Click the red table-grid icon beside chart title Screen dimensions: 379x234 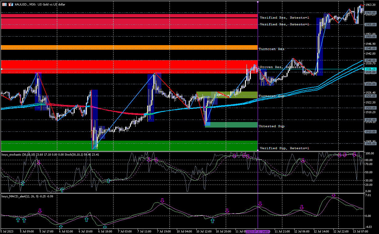click(4, 5)
